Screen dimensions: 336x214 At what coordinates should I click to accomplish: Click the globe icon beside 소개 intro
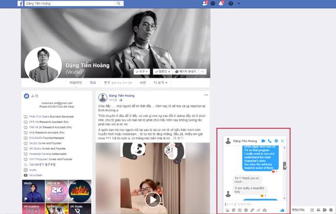click(x=27, y=96)
